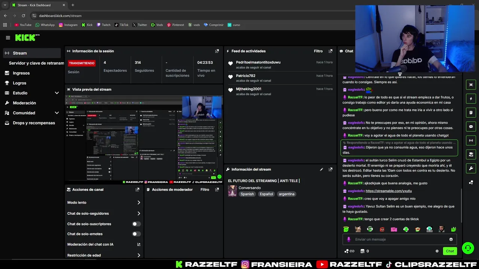This screenshot has width=479, height=269.
Task: Select Stream in the sidebar
Action: (x=32, y=53)
